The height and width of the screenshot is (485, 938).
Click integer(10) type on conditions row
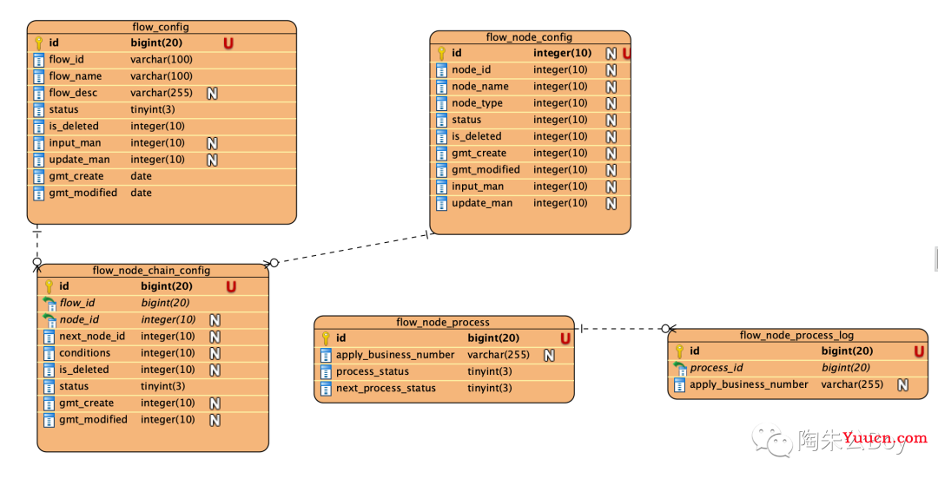(x=168, y=353)
